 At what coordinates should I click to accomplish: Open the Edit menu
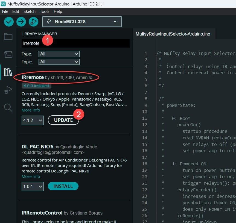click(16, 11)
